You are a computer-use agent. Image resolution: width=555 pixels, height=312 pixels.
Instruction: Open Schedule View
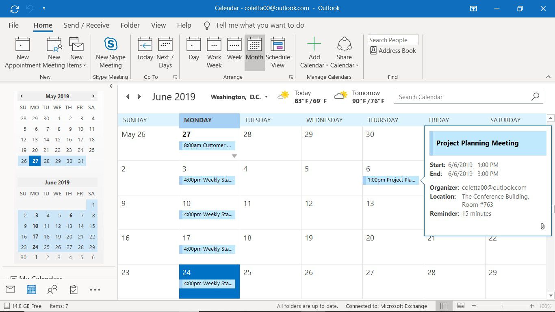(x=278, y=53)
